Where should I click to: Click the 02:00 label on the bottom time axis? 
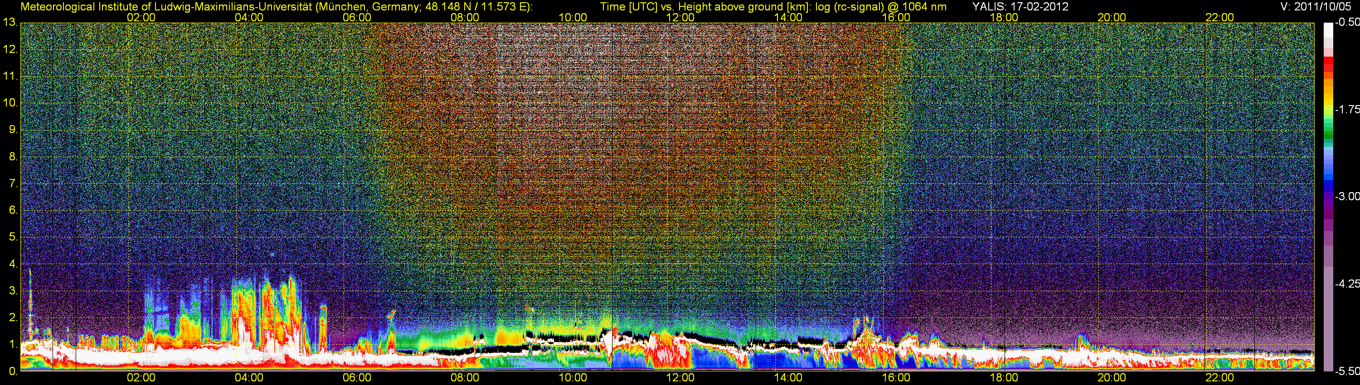click(x=141, y=378)
